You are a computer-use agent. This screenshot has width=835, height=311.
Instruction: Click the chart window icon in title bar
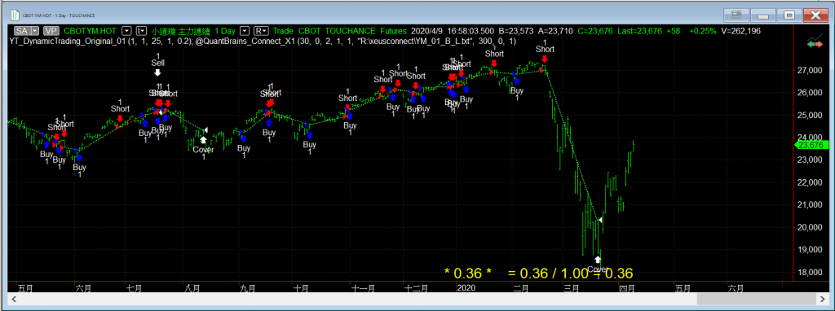click(x=14, y=15)
